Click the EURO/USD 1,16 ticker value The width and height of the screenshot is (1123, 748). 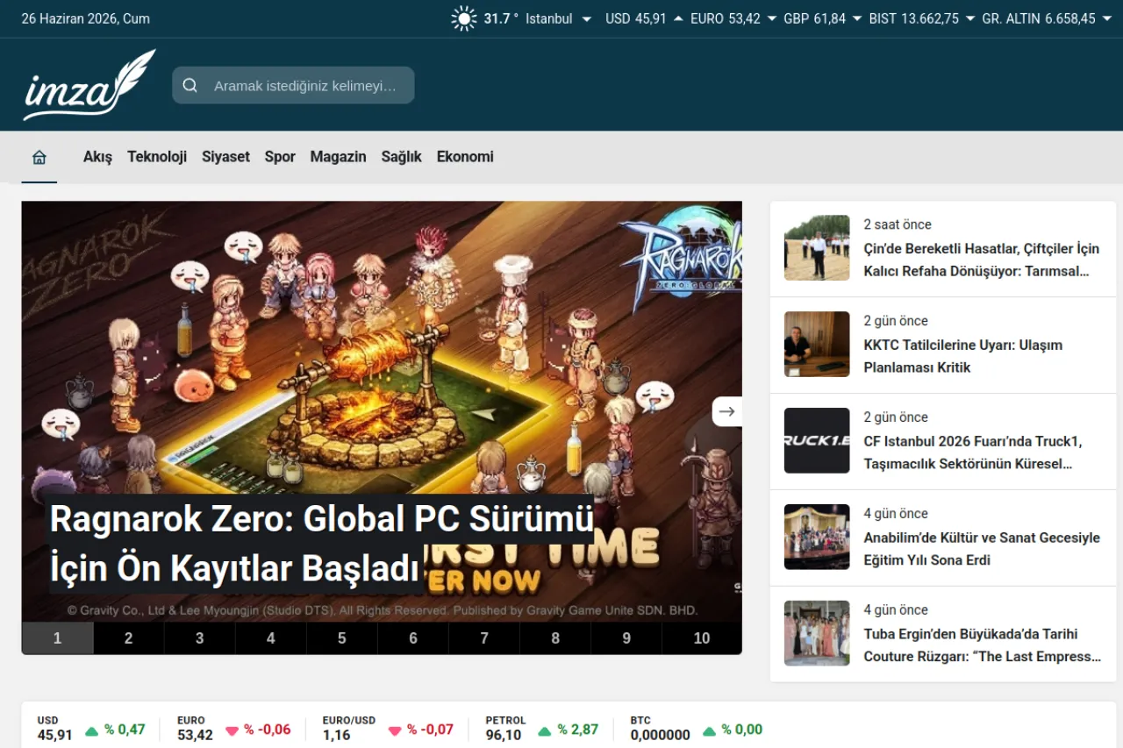(x=336, y=735)
